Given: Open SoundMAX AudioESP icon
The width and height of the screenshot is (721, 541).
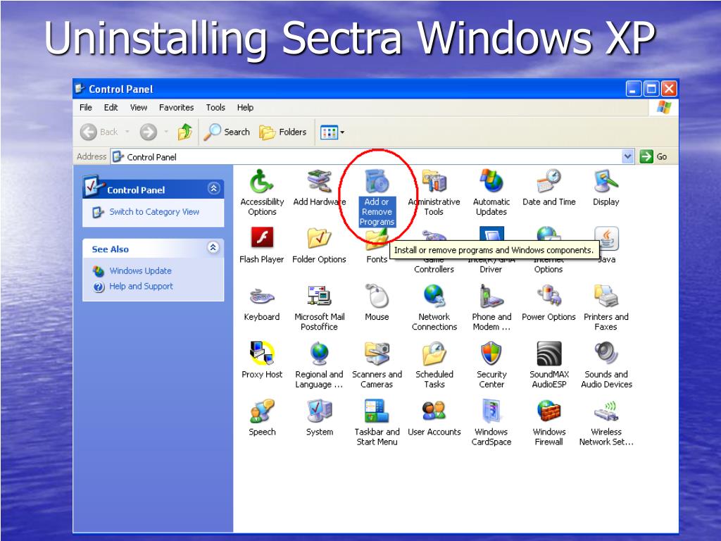Looking at the screenshot, I should (x=548, y=354).
